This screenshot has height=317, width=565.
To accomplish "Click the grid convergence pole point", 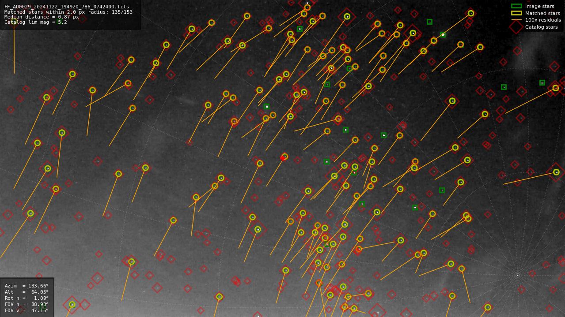I will click(x=517, y=275).
